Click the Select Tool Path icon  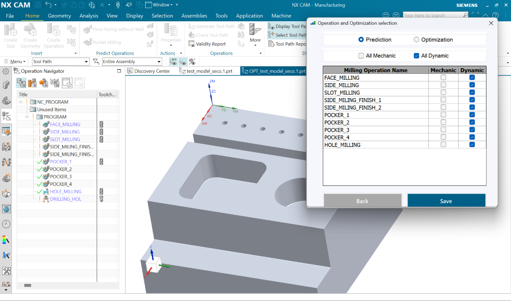tap(272, 35)
